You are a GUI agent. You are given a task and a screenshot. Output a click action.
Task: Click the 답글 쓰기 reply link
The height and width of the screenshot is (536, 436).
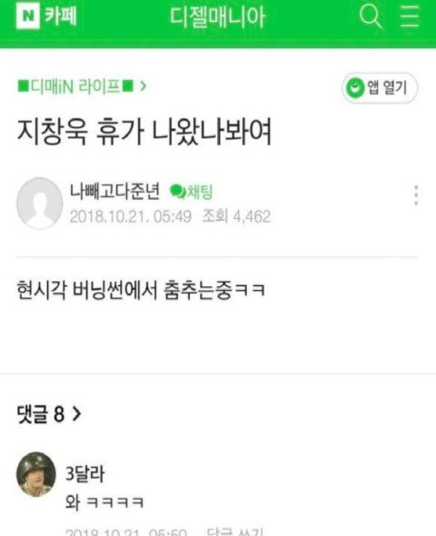(234, 531)
